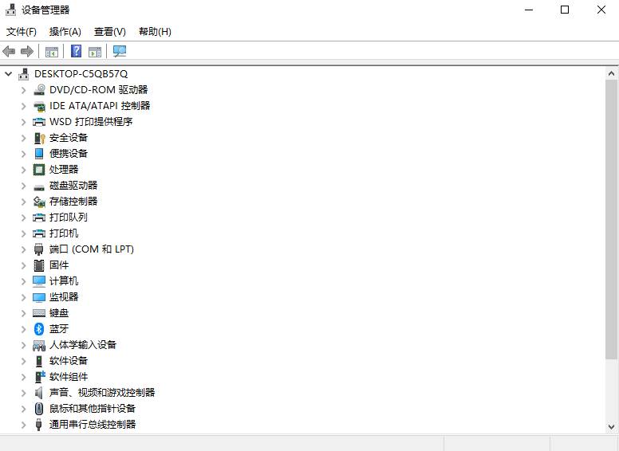The image size is (619, 451).
Task: Click the Forward arrow toolbar icon
Action: pyautogui.click(x=27, y=51)
